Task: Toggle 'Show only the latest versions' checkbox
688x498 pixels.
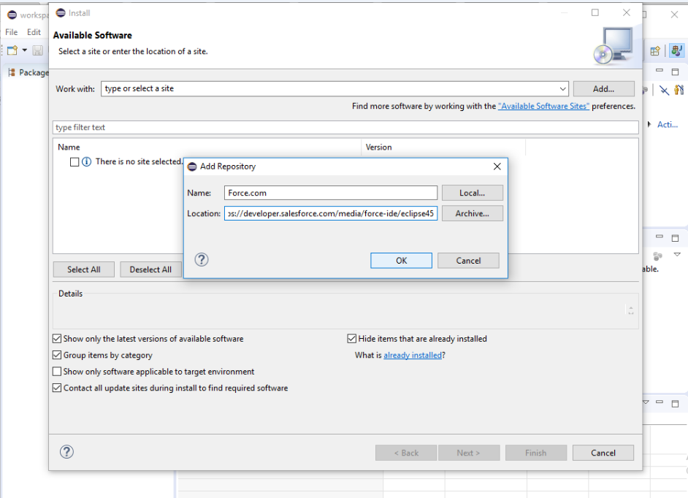Action: [57, 339]
